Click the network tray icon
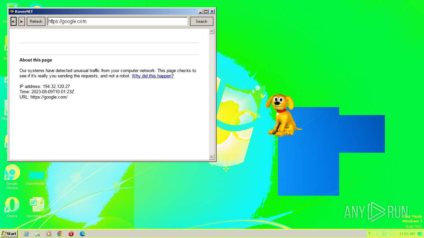424x238 pixels. coord(385,234)
